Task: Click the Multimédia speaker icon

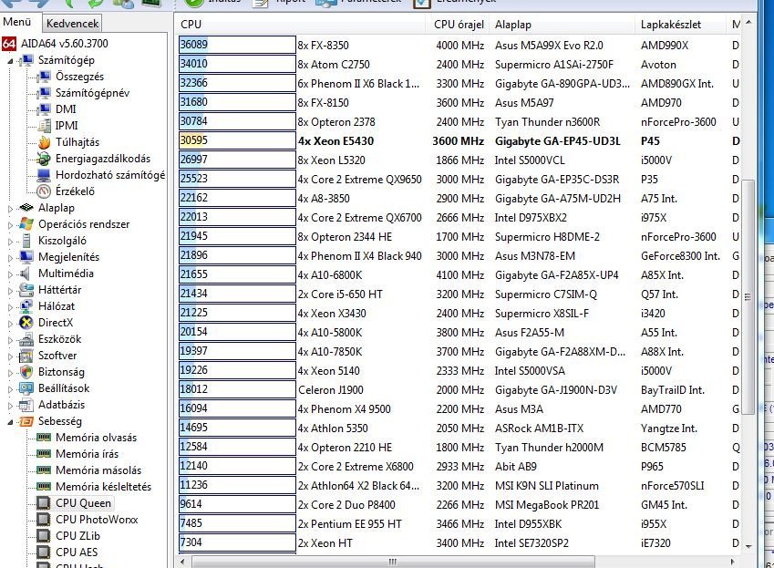Action: (x=26, y=274)
